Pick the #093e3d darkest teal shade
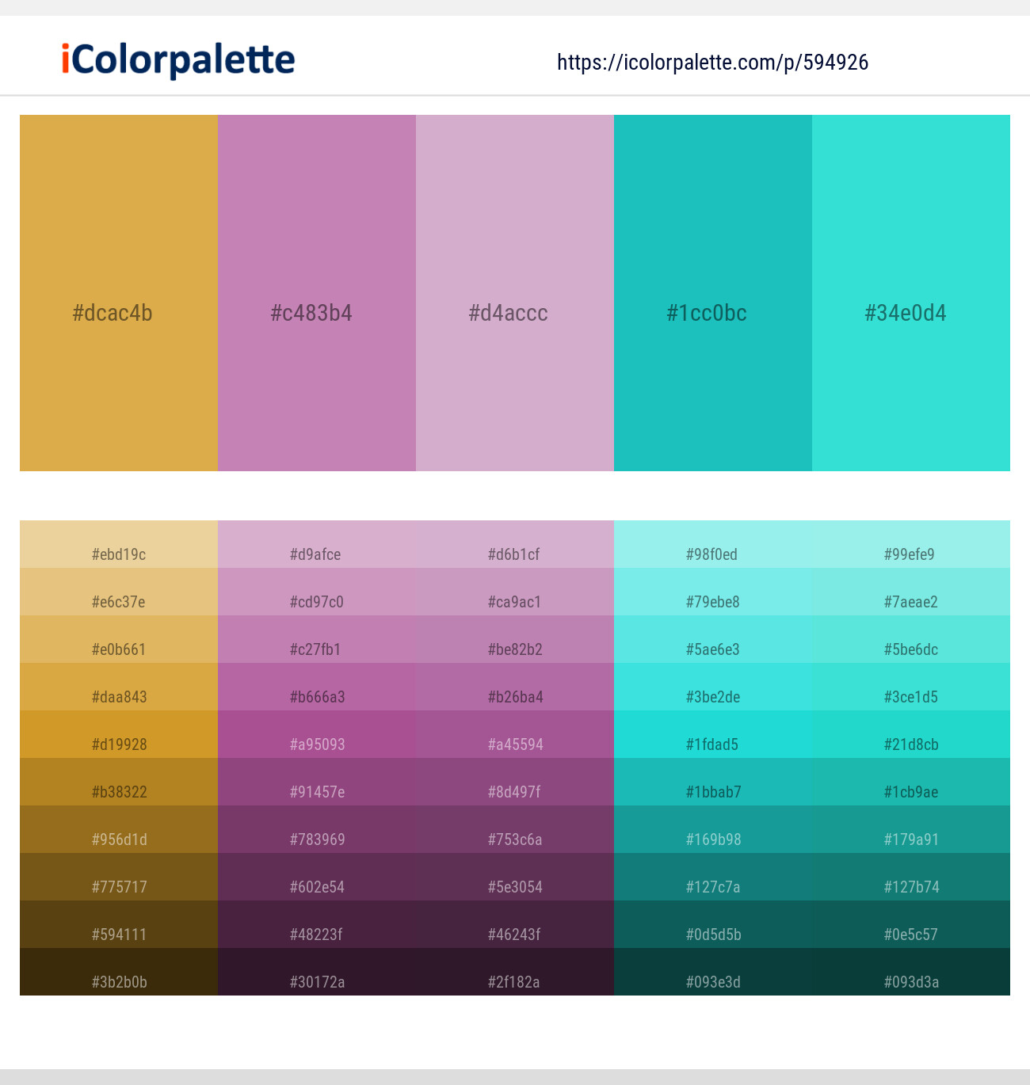The image size is (1030, 1085). coord(713,972)
